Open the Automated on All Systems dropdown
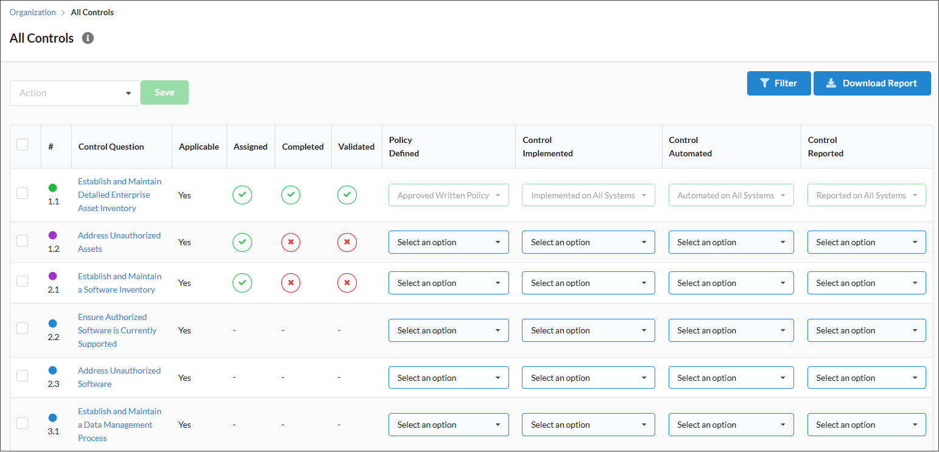939x452 pixels. tap(731, 195)
